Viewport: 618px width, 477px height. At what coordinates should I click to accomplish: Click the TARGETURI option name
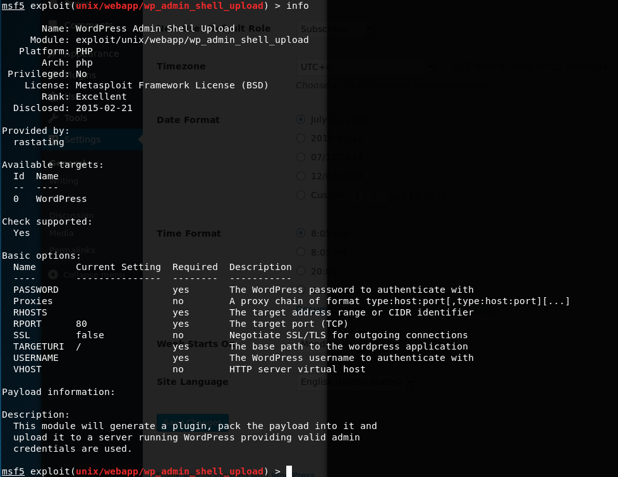(39, 347)
